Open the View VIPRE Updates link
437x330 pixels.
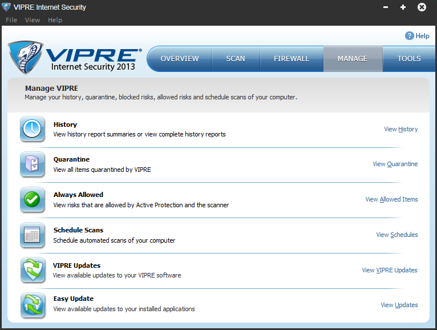[x=390, y=270]
